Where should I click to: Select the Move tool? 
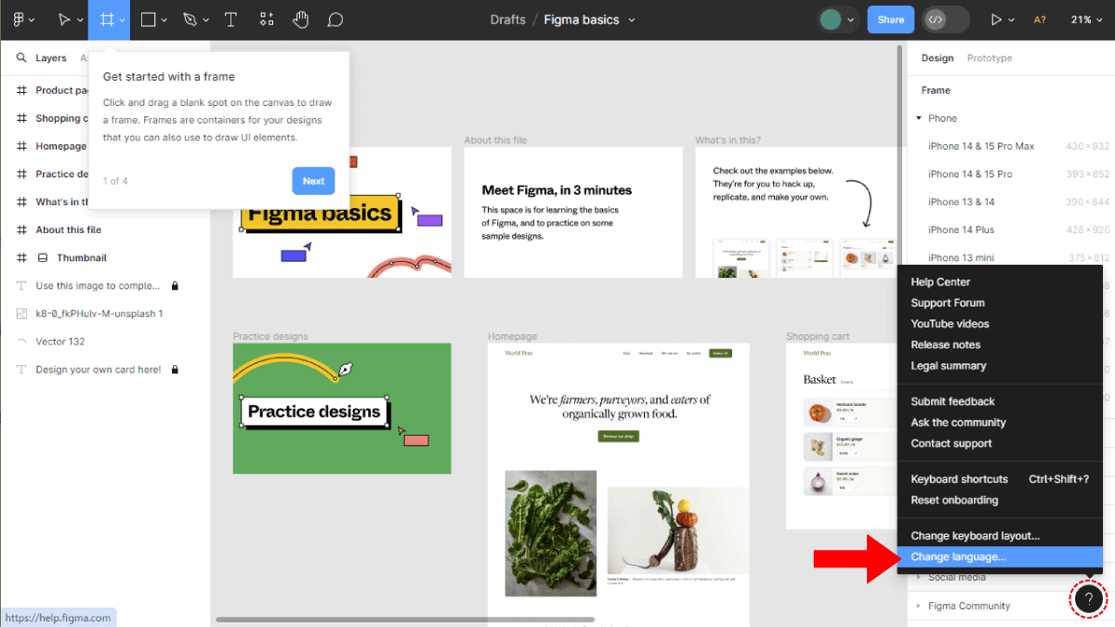[x=64, y=20]
